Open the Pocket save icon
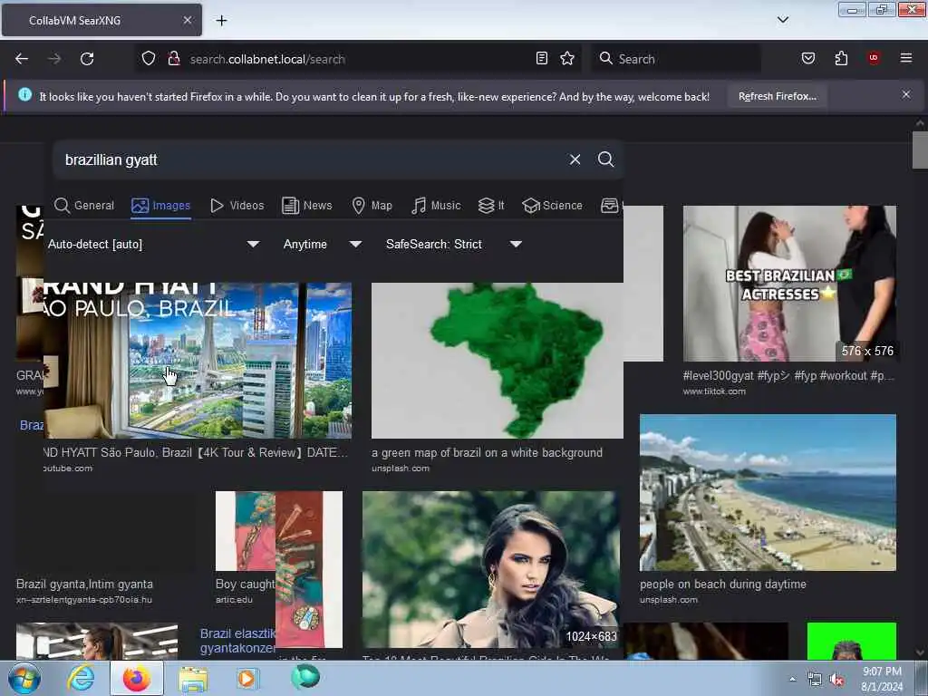The height and width of the screenshot is (696, 928). (807, 58)
